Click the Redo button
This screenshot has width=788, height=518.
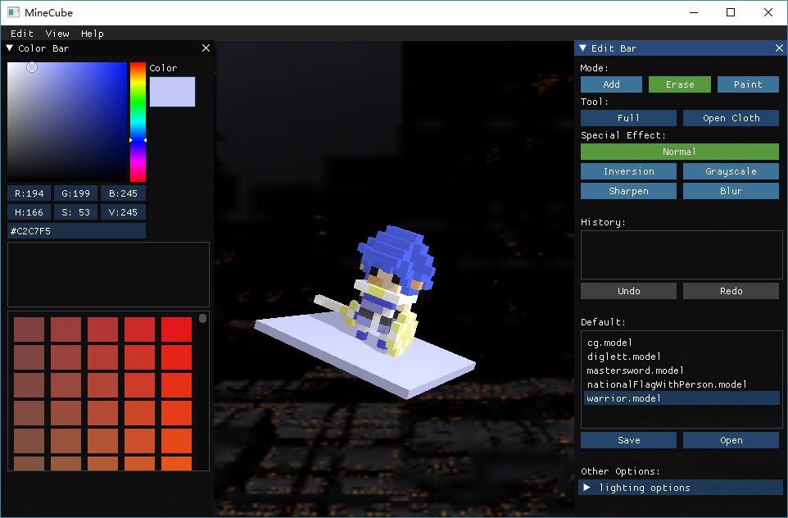pyautogui.click(x=731, y=291)
